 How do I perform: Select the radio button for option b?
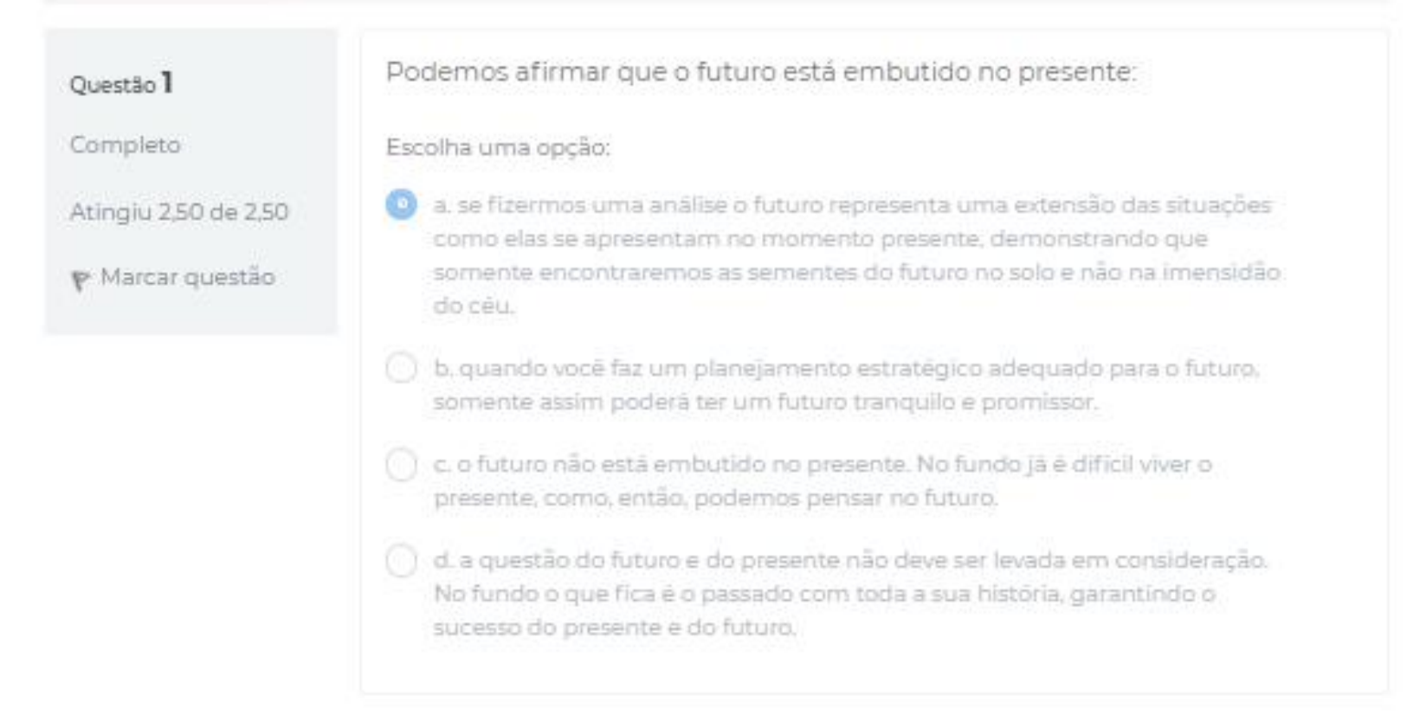coord(401,368)
